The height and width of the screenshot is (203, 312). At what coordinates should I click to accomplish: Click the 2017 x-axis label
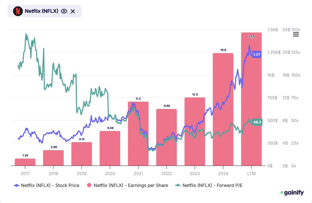click(25, 173)
